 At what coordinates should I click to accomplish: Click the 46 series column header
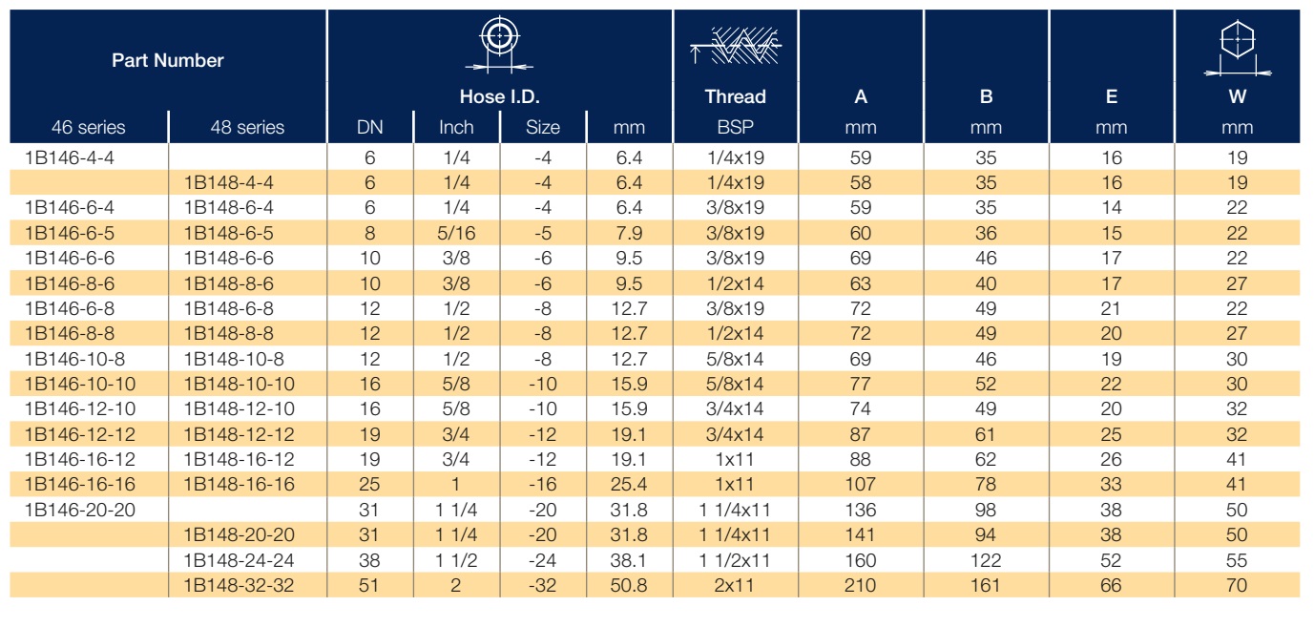(89, 127)
